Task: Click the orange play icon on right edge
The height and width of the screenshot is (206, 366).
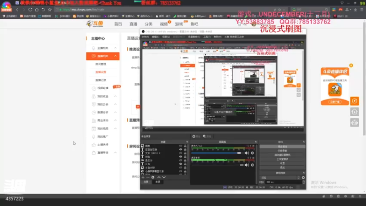Action: click(x=354, y=101)
